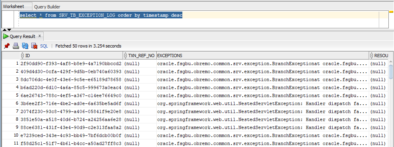
Task: Click TXN_REF_NO (null) cell in row 1
Action: tap(140, 64)
